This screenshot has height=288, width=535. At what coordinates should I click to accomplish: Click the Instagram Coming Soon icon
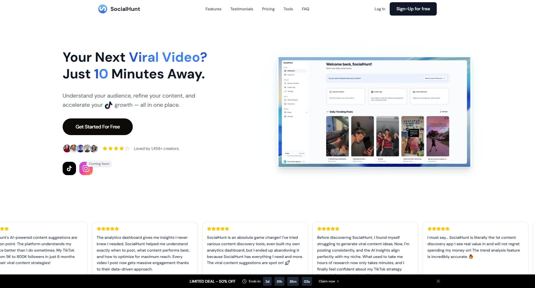coord(86,168)
